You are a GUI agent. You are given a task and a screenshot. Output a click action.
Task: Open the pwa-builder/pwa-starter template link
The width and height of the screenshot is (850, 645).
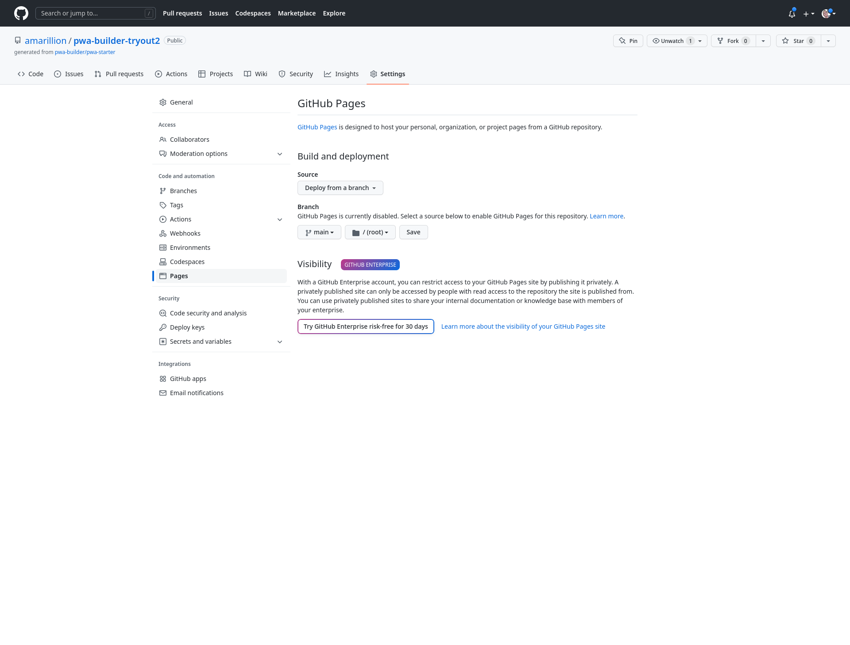click(85, 52)
